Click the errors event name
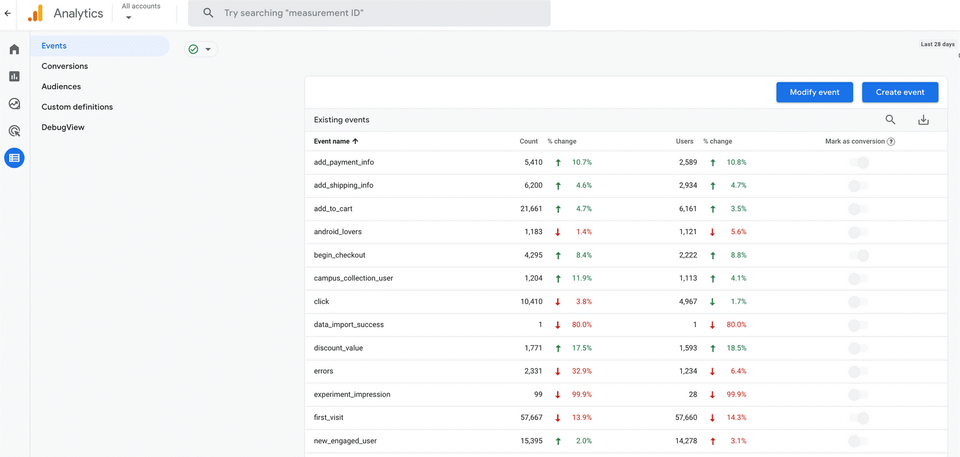This screenshot has width=960, height=457. pos(323,371)
